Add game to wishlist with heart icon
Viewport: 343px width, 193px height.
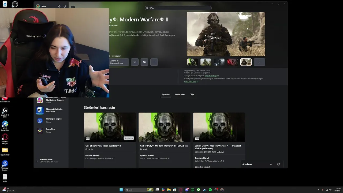pyautogui.click(x=135, y=62)
